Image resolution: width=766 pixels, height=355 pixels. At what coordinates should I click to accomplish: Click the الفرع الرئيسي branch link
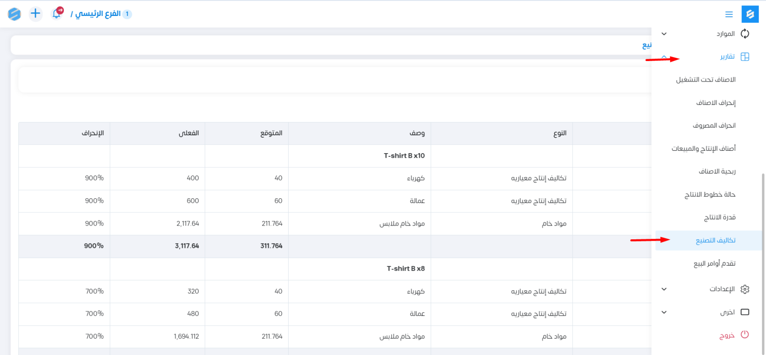pos(98,14)
